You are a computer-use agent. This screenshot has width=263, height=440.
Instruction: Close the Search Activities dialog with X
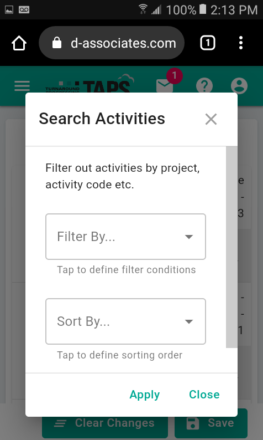211,119
